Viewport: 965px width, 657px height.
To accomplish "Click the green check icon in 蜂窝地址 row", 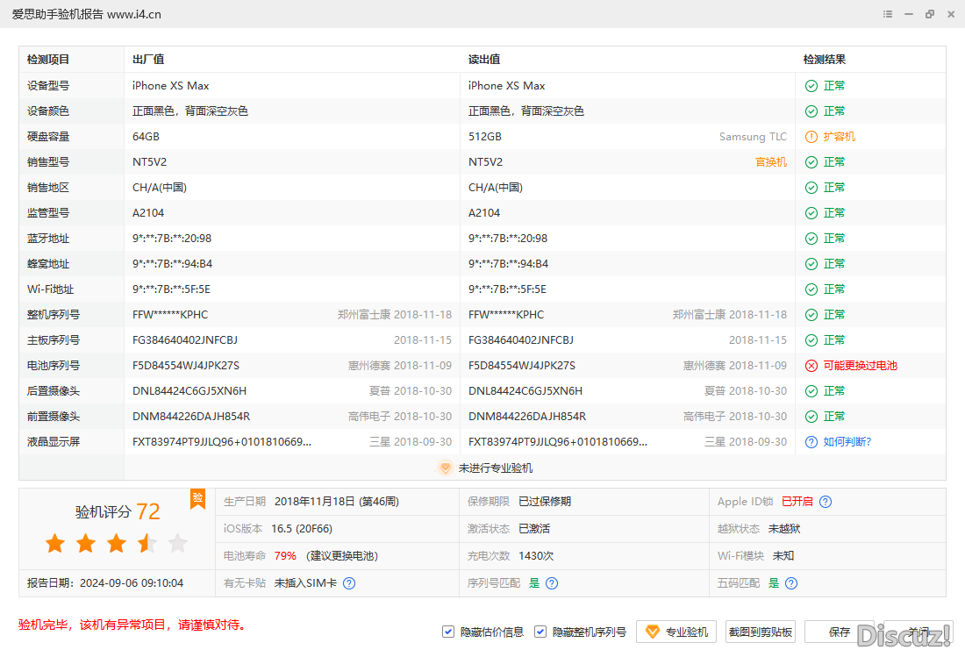I will click(811, 264).
